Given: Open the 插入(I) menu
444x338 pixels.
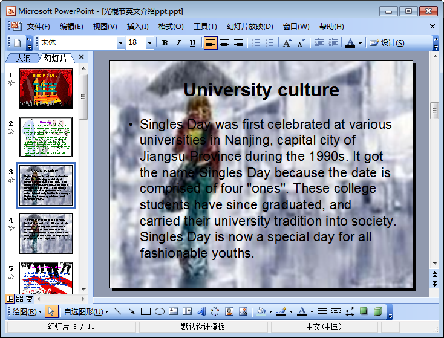Looking at the screenshot, I should point(137,27).
